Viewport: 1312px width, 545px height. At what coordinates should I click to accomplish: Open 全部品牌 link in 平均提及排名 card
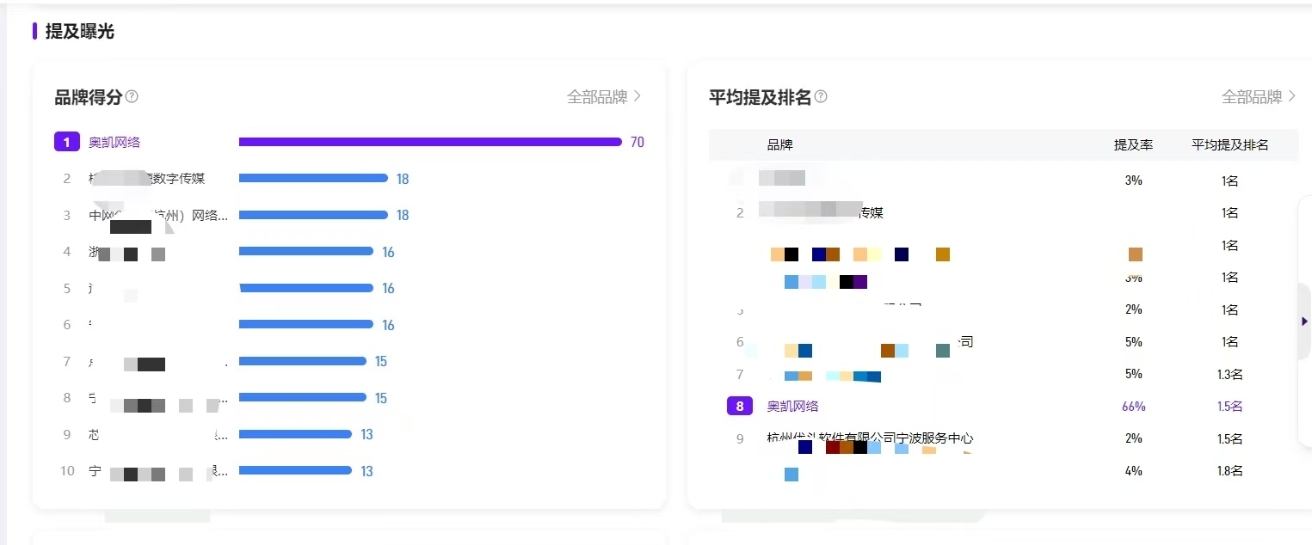(1259, 96)
